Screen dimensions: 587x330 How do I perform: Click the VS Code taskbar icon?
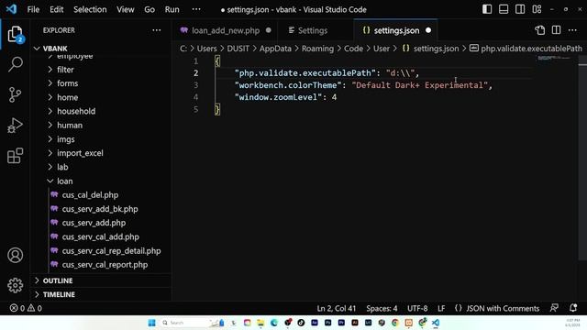coord(436,323)
